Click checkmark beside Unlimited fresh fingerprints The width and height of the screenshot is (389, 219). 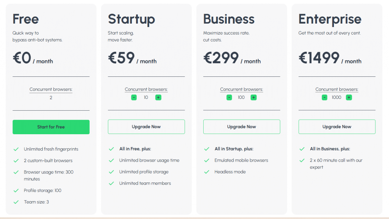pyautogui.click(x=16, y=149)
